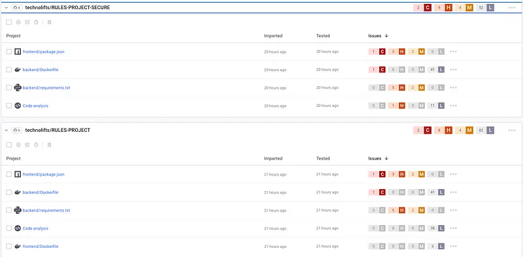Sort by Issues column header in RULES-PROJECT-SECURE

coord(375,36)
